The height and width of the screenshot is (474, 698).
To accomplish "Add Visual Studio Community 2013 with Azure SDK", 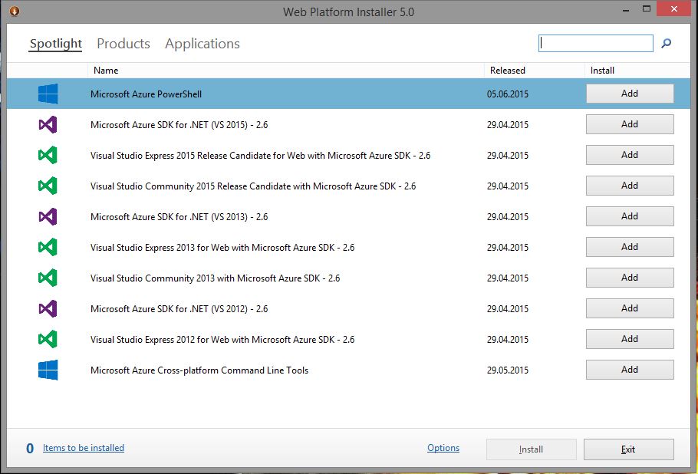I will [x=630, y=278].
